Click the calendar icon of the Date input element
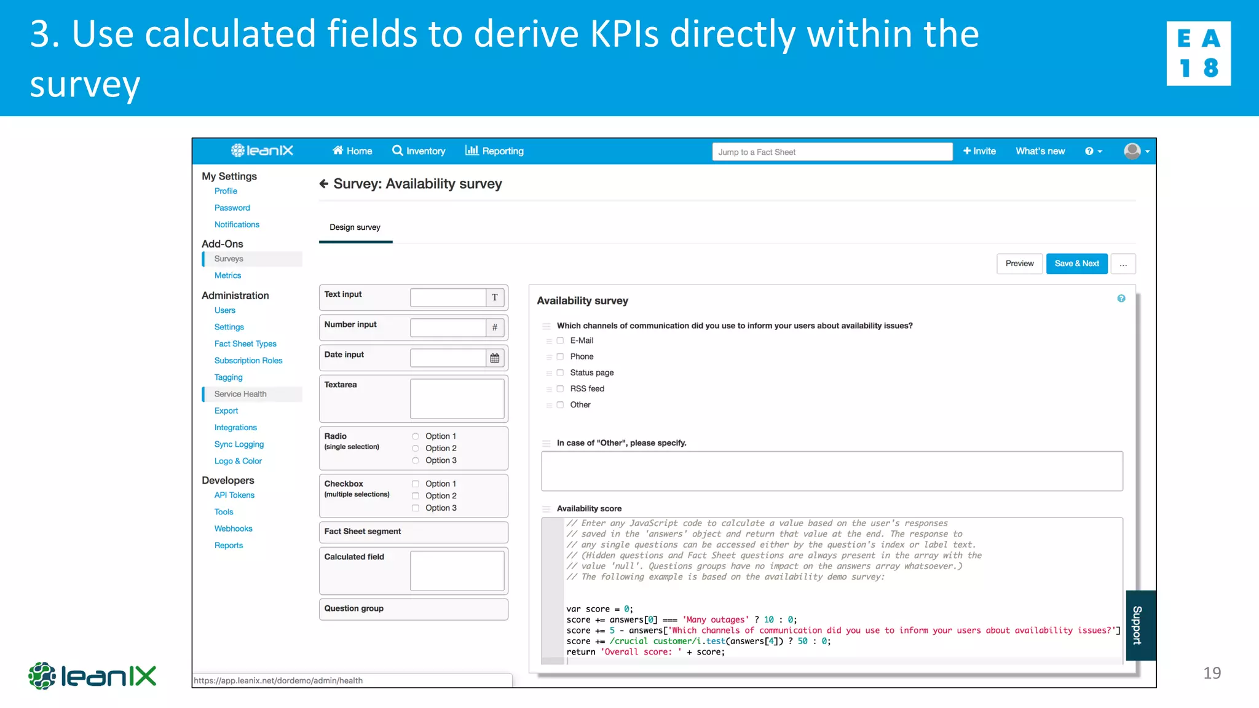 495,358
